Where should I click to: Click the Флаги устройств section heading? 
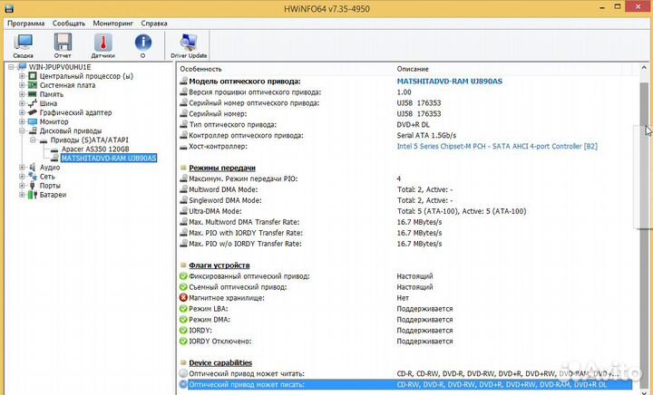coord(219,265)
